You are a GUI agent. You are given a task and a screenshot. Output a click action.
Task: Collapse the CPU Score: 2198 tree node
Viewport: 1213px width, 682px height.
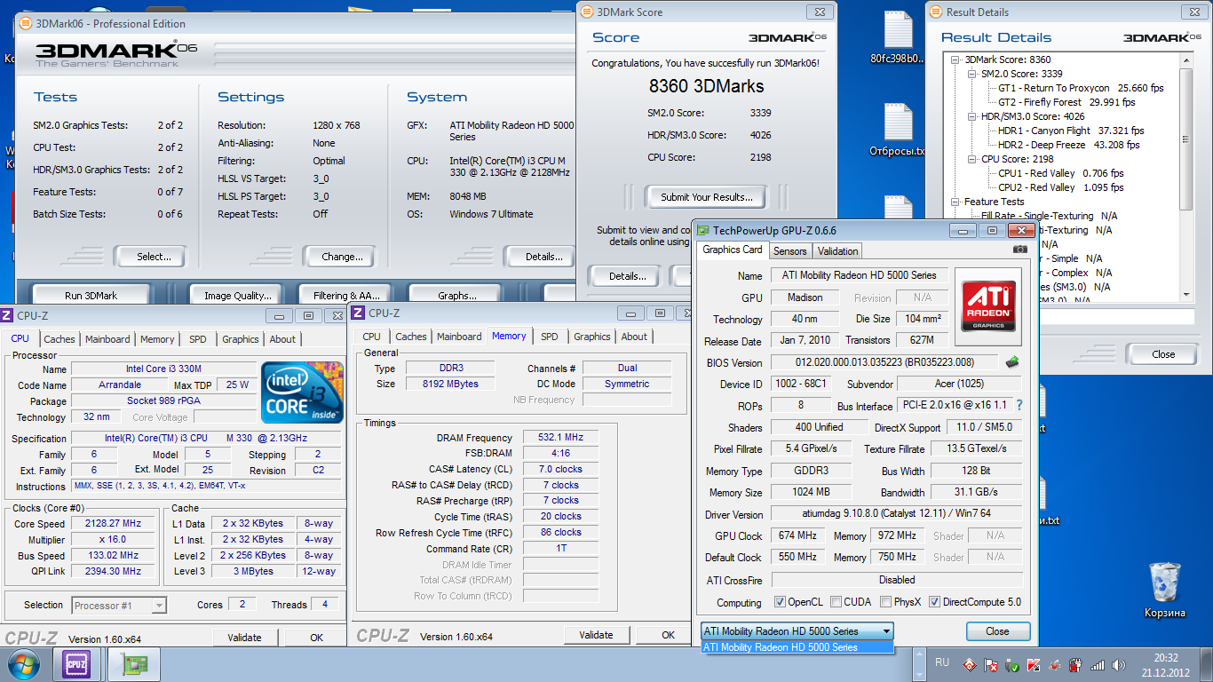point(971,159)
